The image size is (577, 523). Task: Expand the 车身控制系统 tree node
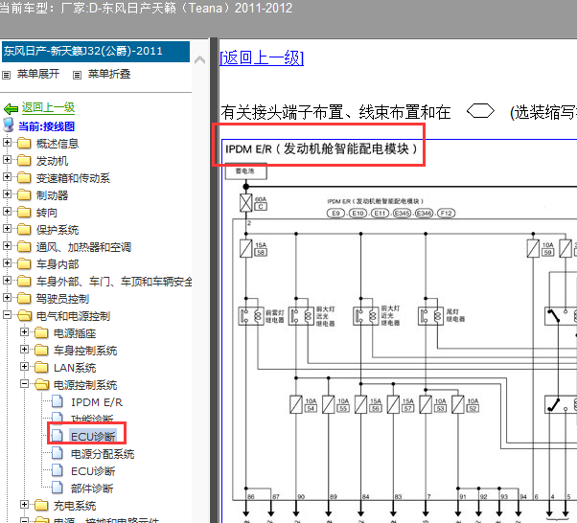click(24, 350)
